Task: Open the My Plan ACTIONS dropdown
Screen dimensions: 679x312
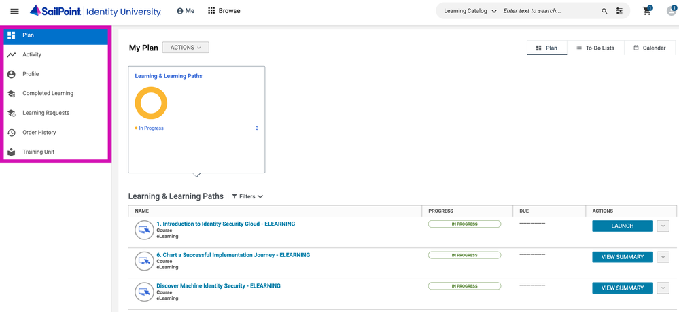Action: [x=186, y=48]
